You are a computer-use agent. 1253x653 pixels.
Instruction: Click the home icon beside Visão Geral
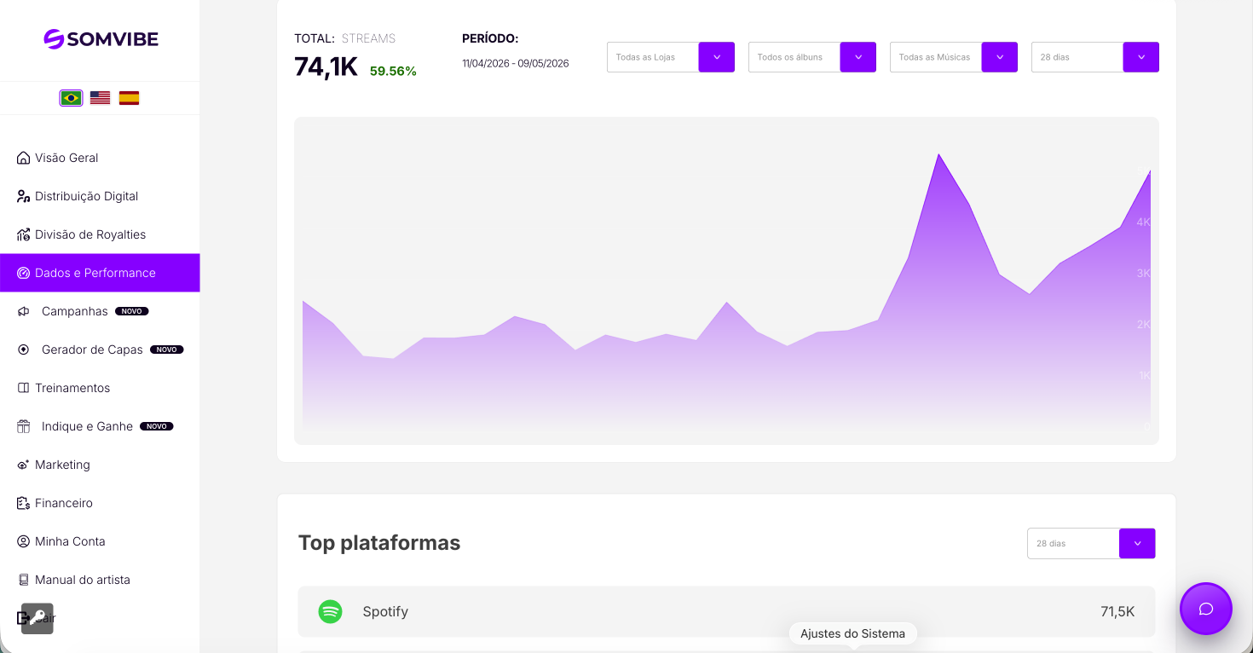pyautogui.click(x=23, y=158)
